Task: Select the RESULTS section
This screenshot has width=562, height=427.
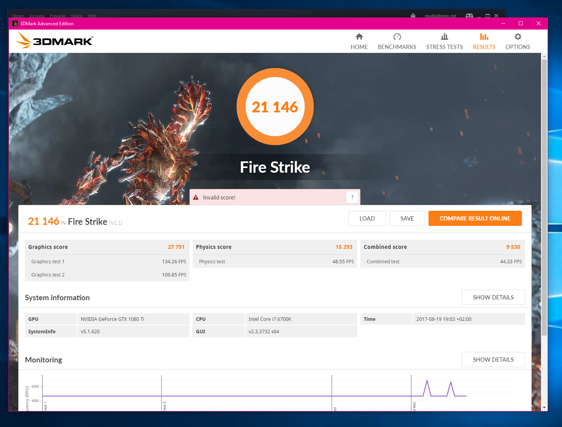Action: [x=484, y=42]
